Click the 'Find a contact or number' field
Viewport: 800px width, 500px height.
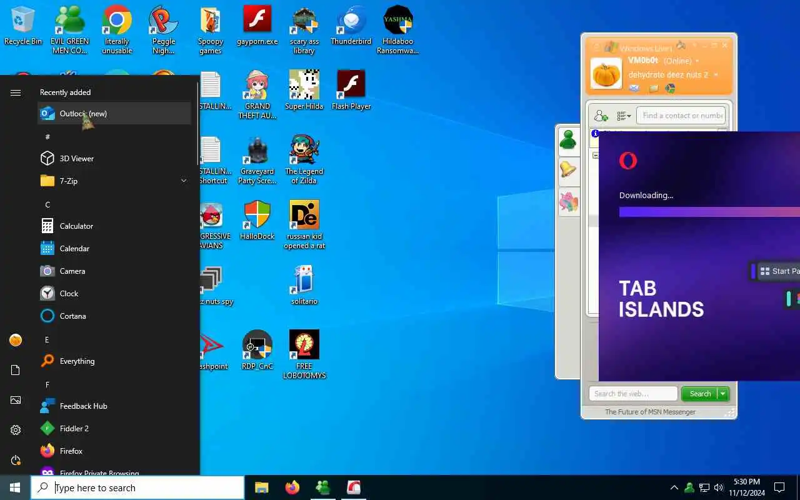pos(682,116)
